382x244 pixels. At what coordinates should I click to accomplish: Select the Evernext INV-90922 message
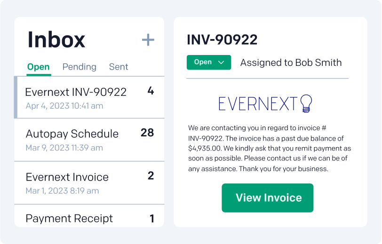tap(89, 97)
